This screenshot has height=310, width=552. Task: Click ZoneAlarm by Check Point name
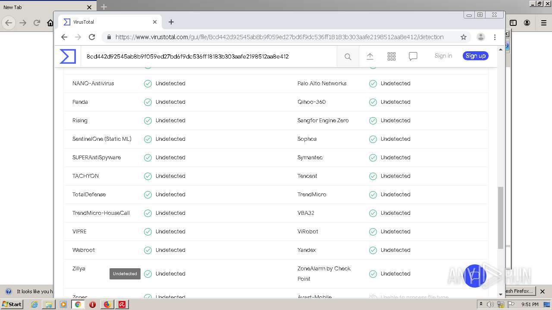[324, 274]
